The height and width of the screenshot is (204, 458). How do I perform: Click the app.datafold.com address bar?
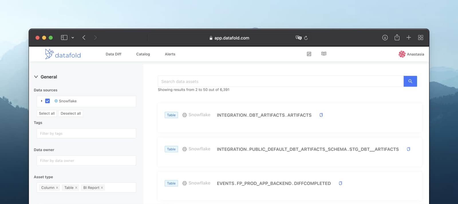coord(229,38)
